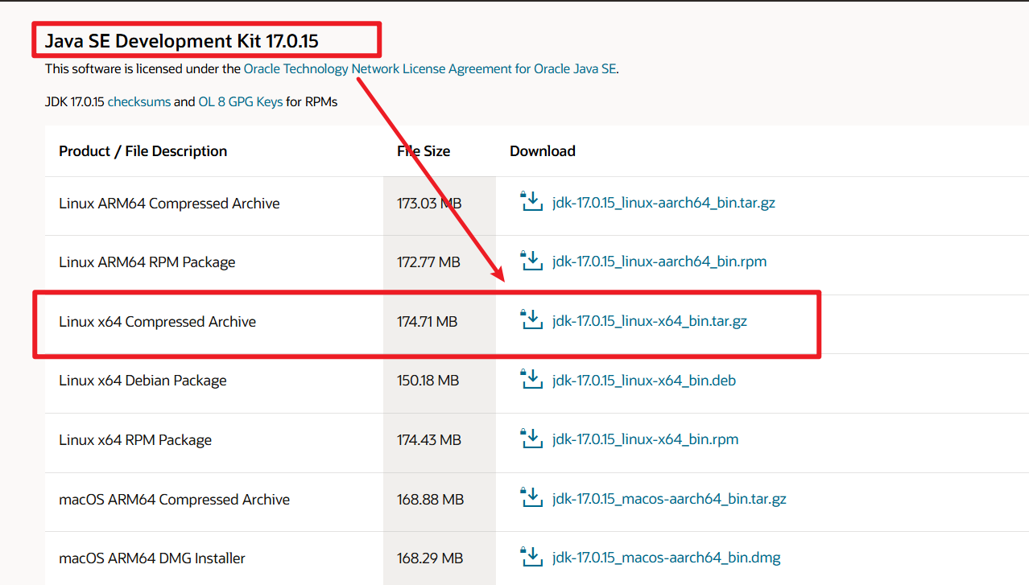This screenshot has width=1029, height=585.
Task: Click the 168.88 MB file size
Action: (430, 500)
